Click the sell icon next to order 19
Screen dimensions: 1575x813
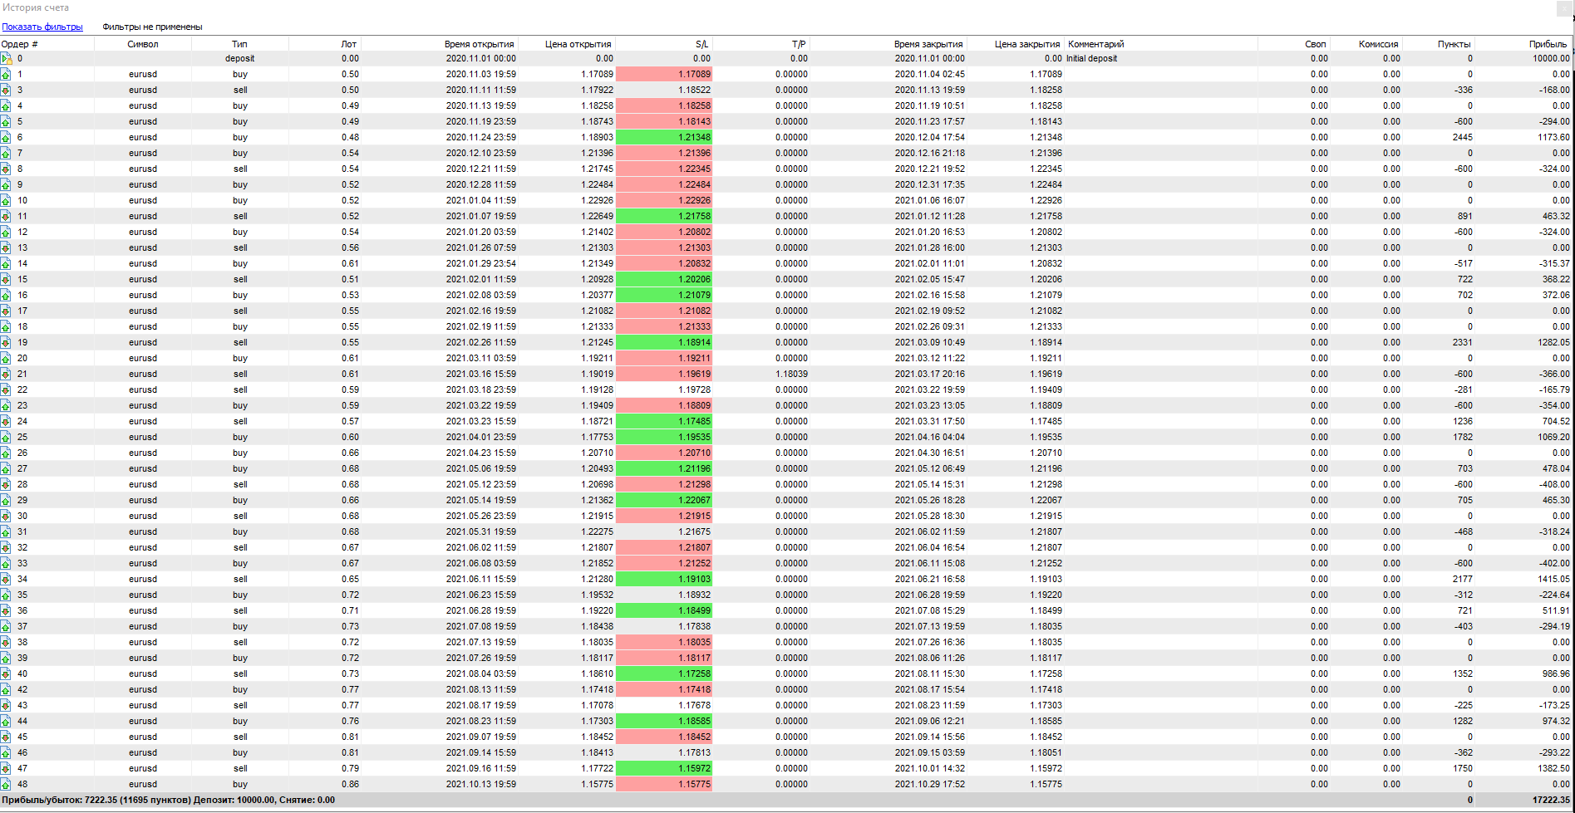coord(6,343)
